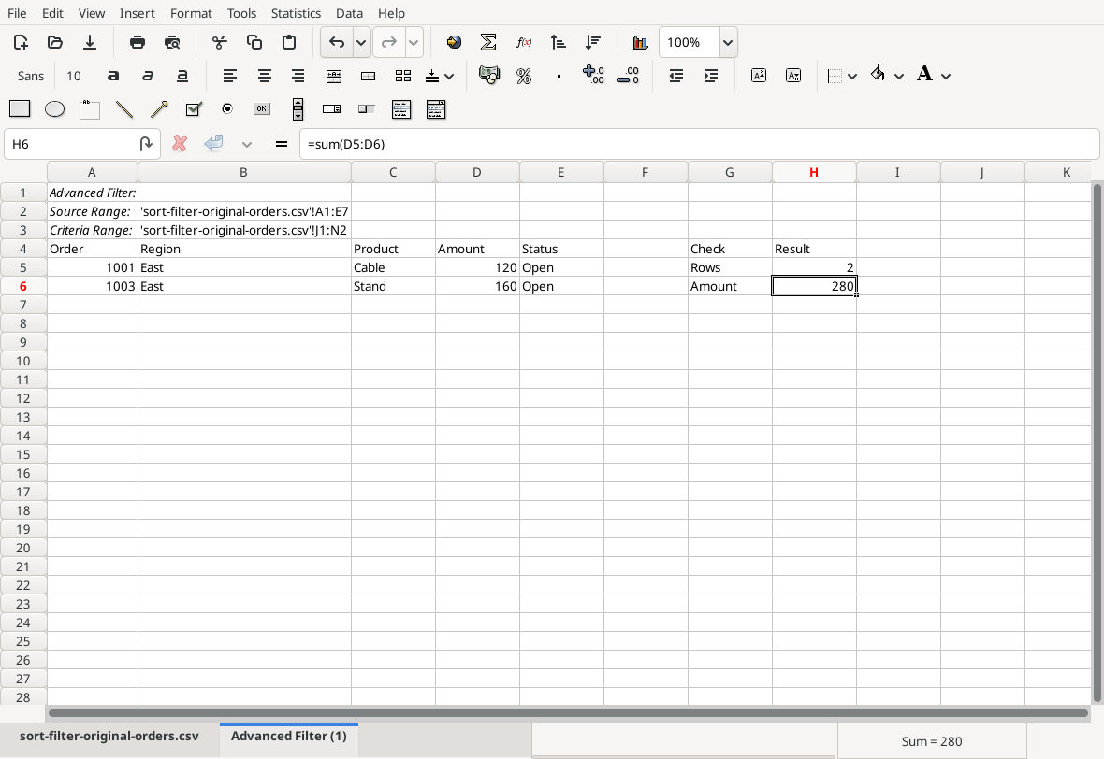Open print preview

172,42
